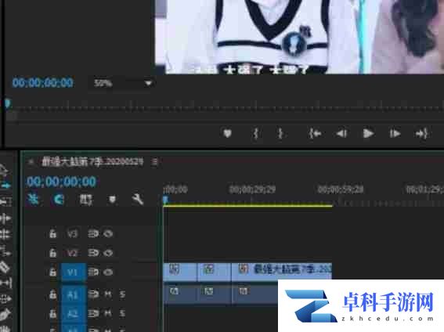Target video track V2

point(72,252)
